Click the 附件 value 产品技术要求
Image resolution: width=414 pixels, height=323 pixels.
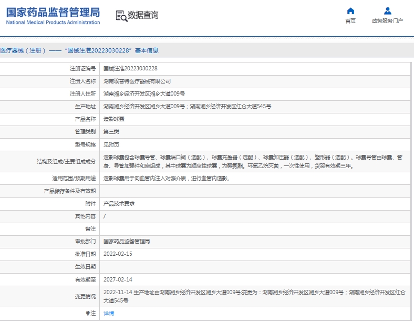[119, 204]
